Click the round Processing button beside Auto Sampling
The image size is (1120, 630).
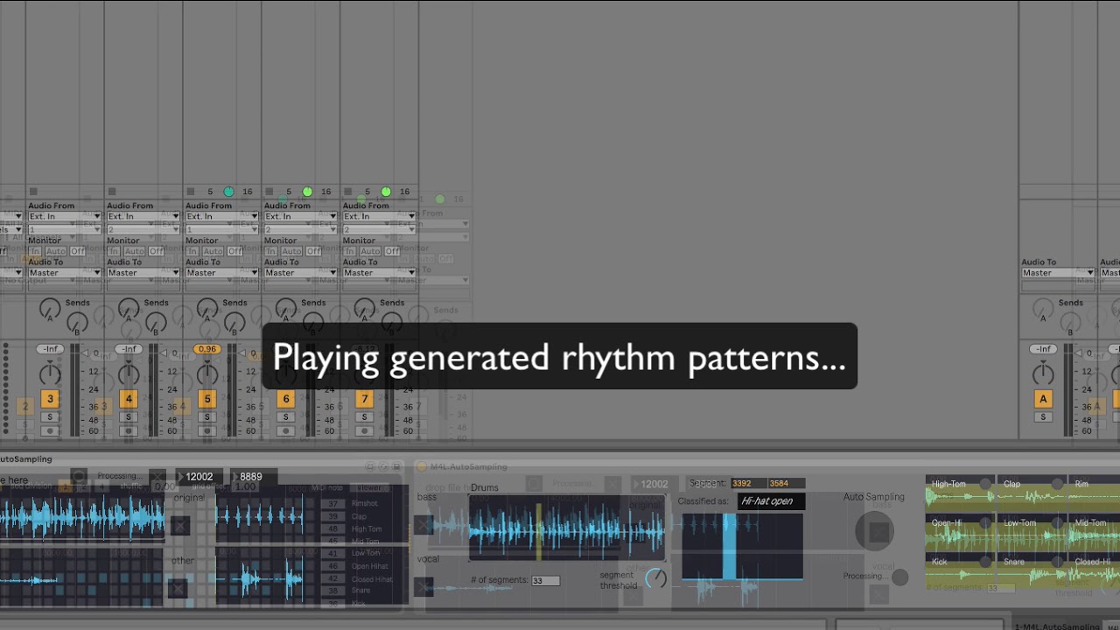899,577
